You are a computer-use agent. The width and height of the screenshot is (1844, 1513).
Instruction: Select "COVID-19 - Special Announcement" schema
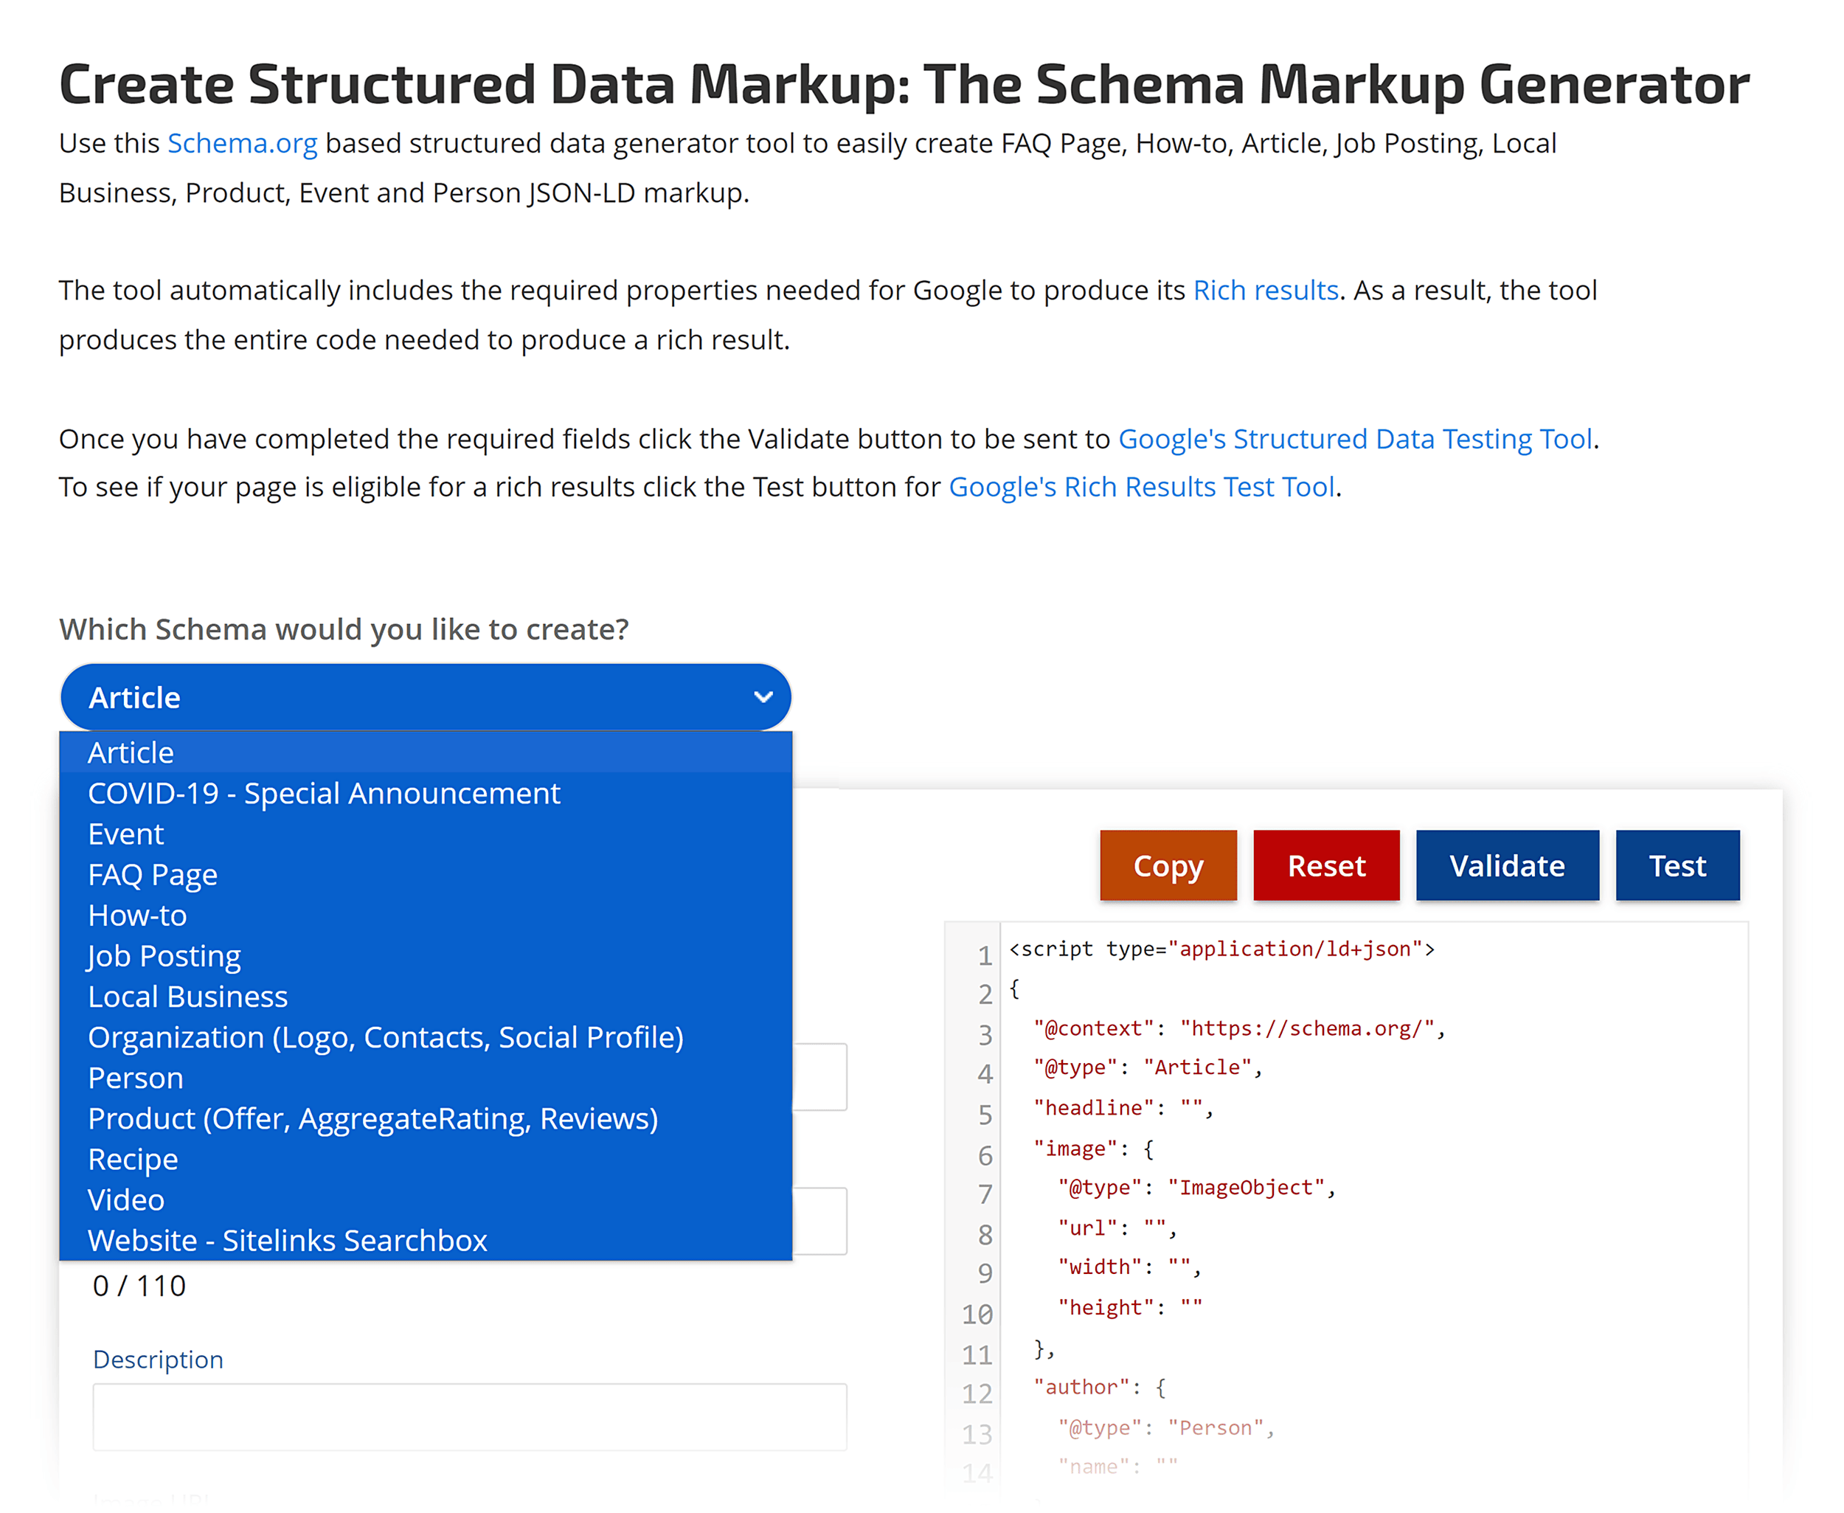pyautogui.click(x=323, y=793)
